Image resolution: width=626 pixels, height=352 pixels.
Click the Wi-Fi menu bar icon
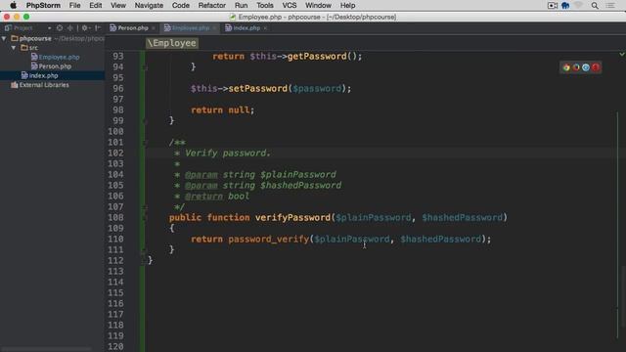pos(578,5)
